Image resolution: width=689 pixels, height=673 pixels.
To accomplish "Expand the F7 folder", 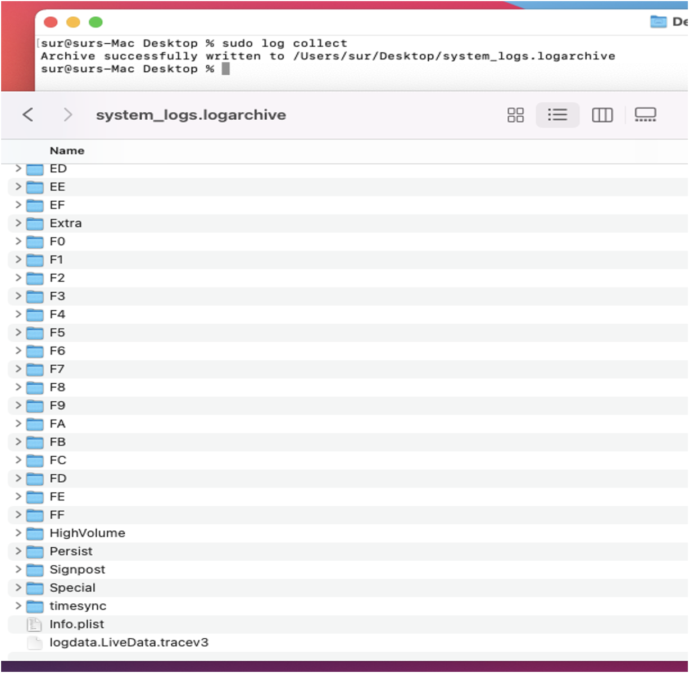I will pos(18,369).
